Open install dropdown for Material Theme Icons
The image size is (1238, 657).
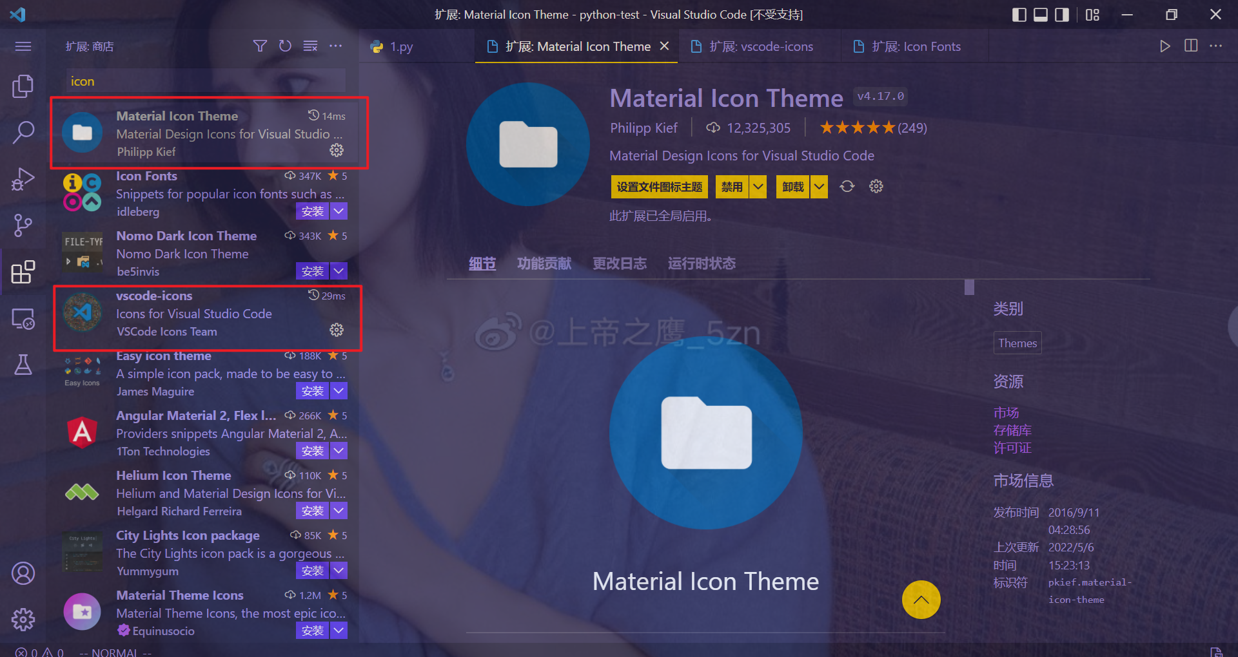[x=339, y=630]
